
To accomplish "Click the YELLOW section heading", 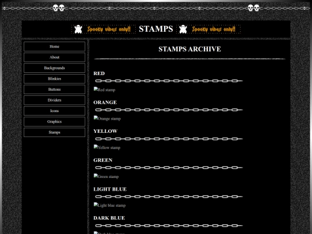I will 106,131.
